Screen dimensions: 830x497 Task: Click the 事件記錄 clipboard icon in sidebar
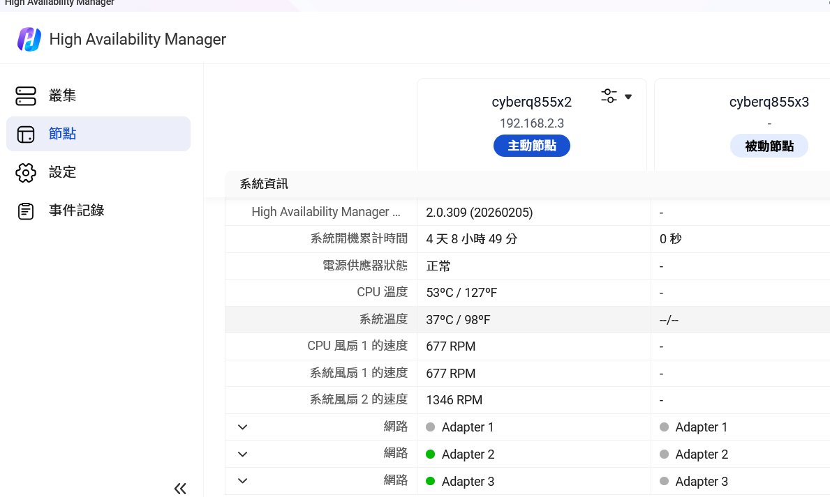26,211
